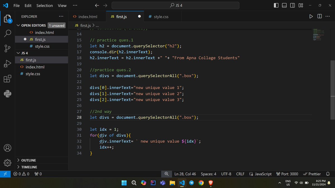Change indentation via Spaces: 4
335x188 pixels.
point(209,174)
